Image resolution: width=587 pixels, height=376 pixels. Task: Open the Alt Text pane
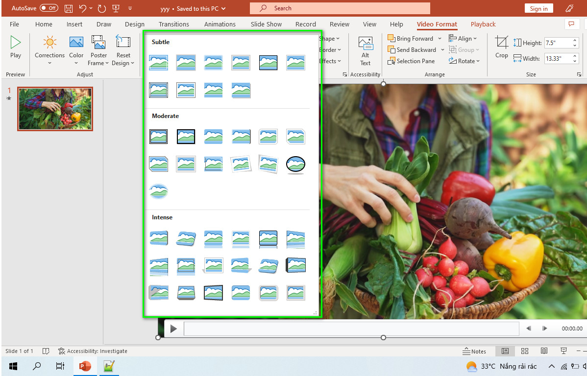[366, 51]
